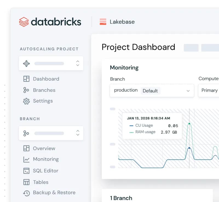Click the Dashboard grid icon
This screenshot has width=219, height=202.
(x=26, y=79)
